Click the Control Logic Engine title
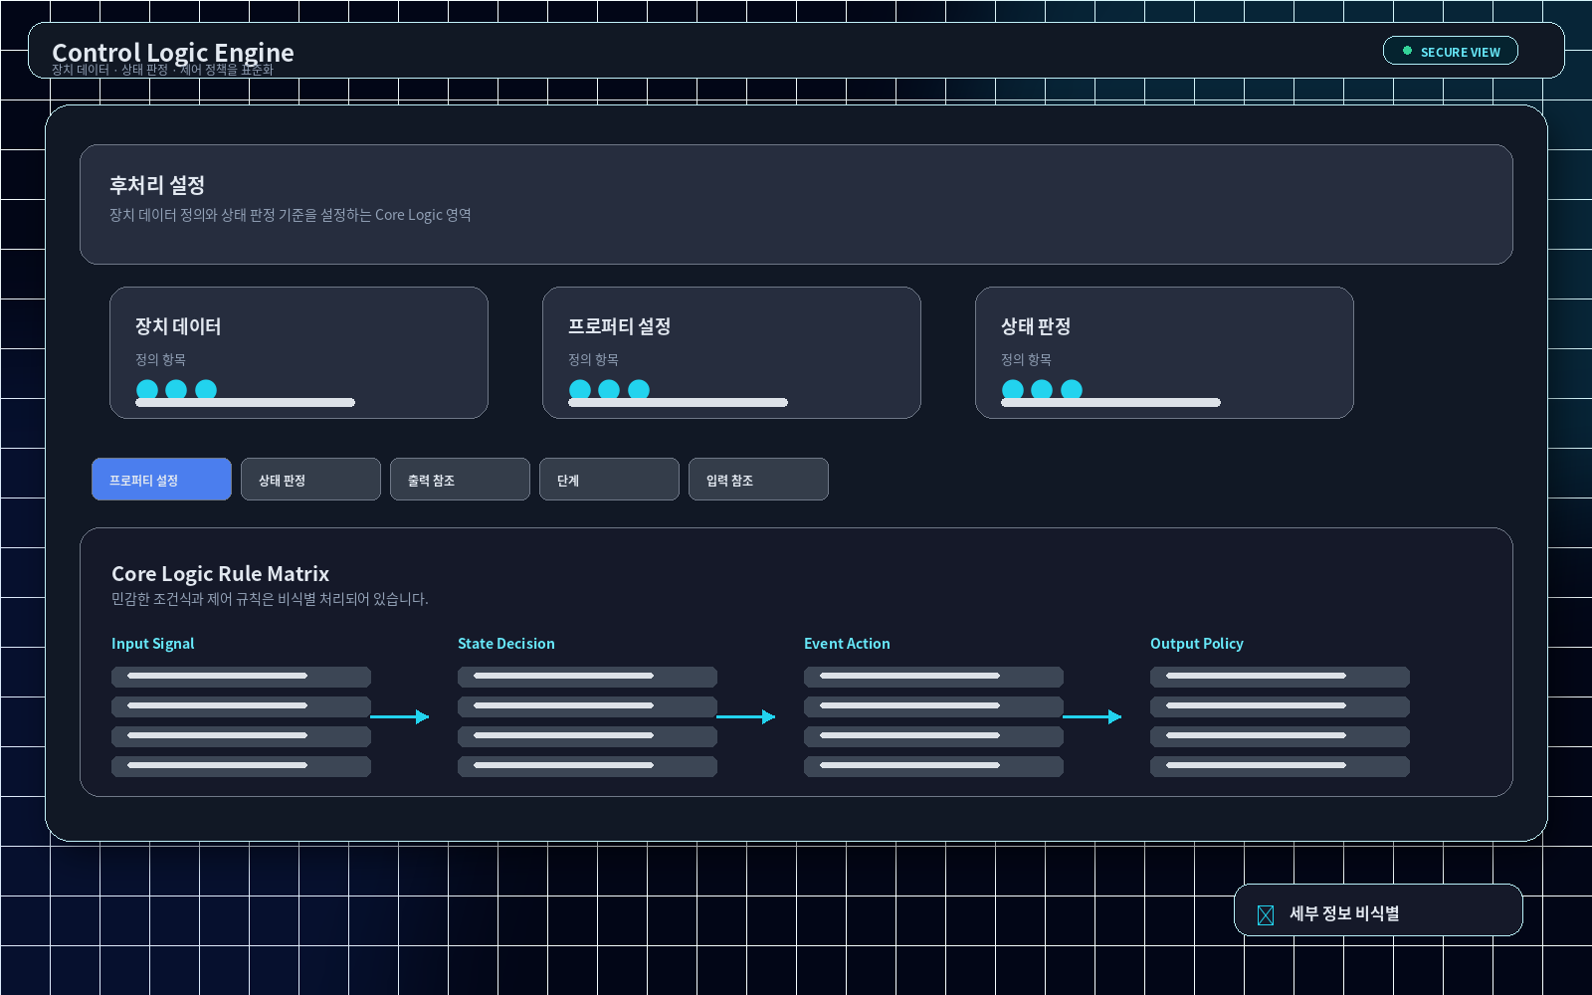This screenshot has height=995, width=1592. click(173, 53)
